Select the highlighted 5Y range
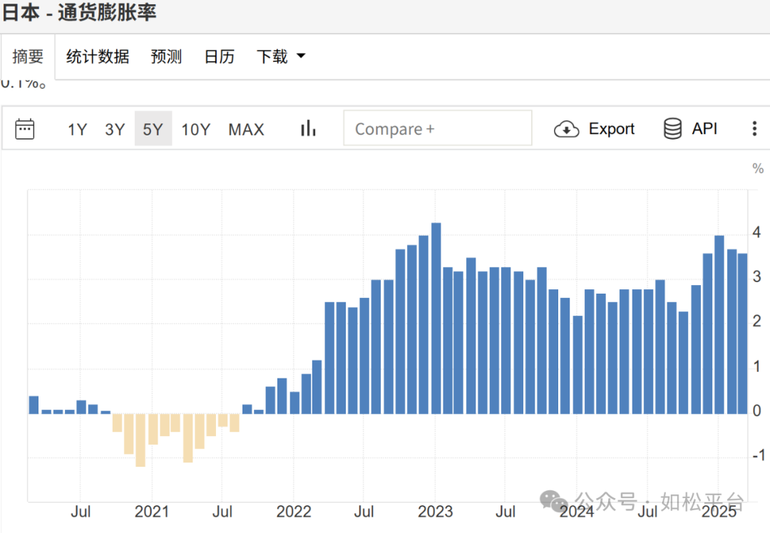This screenshot has height=533, width=770. (x=153, y=130)
